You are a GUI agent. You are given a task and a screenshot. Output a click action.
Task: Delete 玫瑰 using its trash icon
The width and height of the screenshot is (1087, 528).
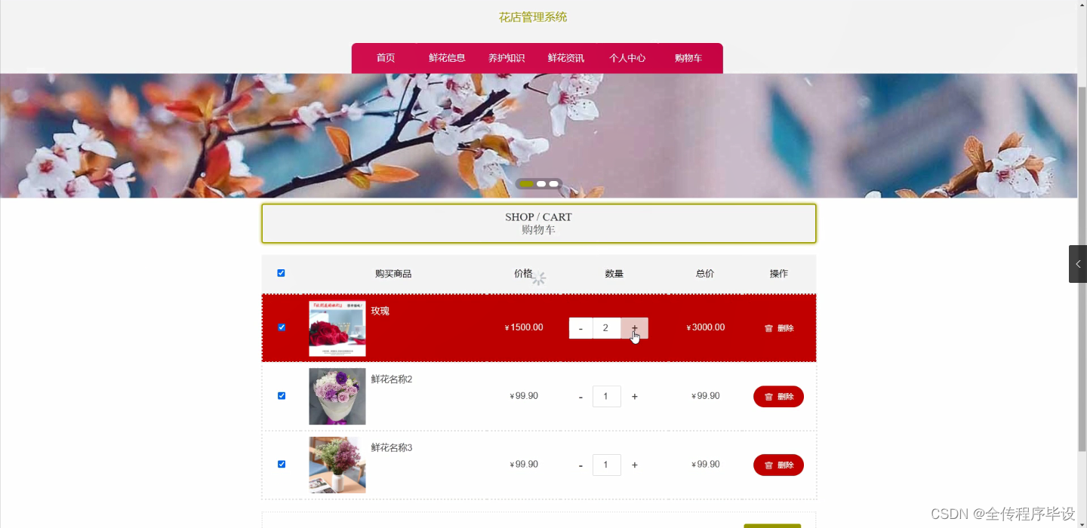point(769,328)
